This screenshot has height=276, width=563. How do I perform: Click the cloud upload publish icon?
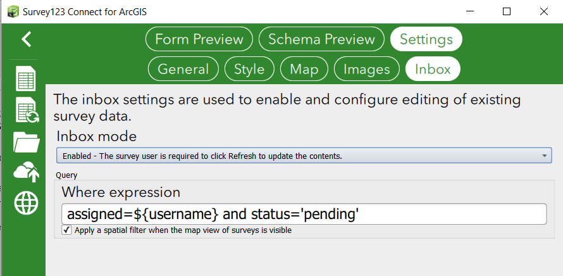(26, 172)
